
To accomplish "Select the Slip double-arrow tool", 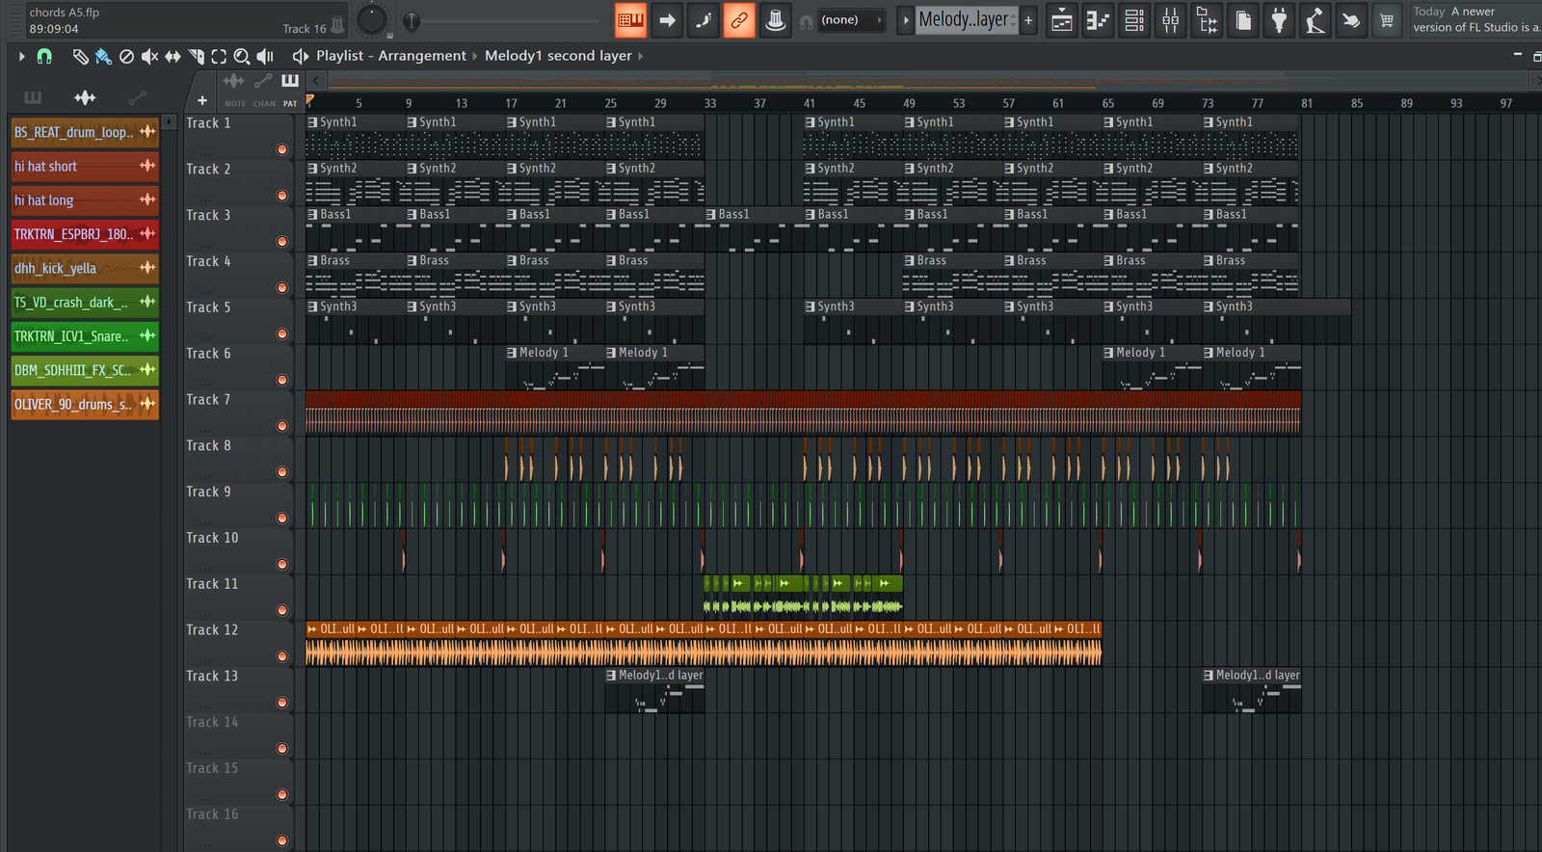I will coord(173,56).
